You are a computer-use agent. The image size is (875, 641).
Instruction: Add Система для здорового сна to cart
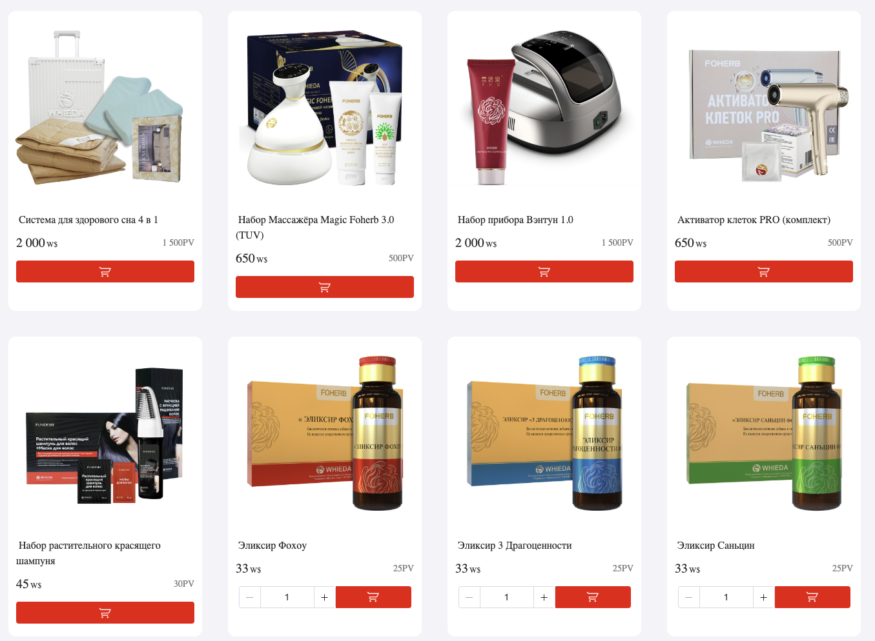click(105, 271)
